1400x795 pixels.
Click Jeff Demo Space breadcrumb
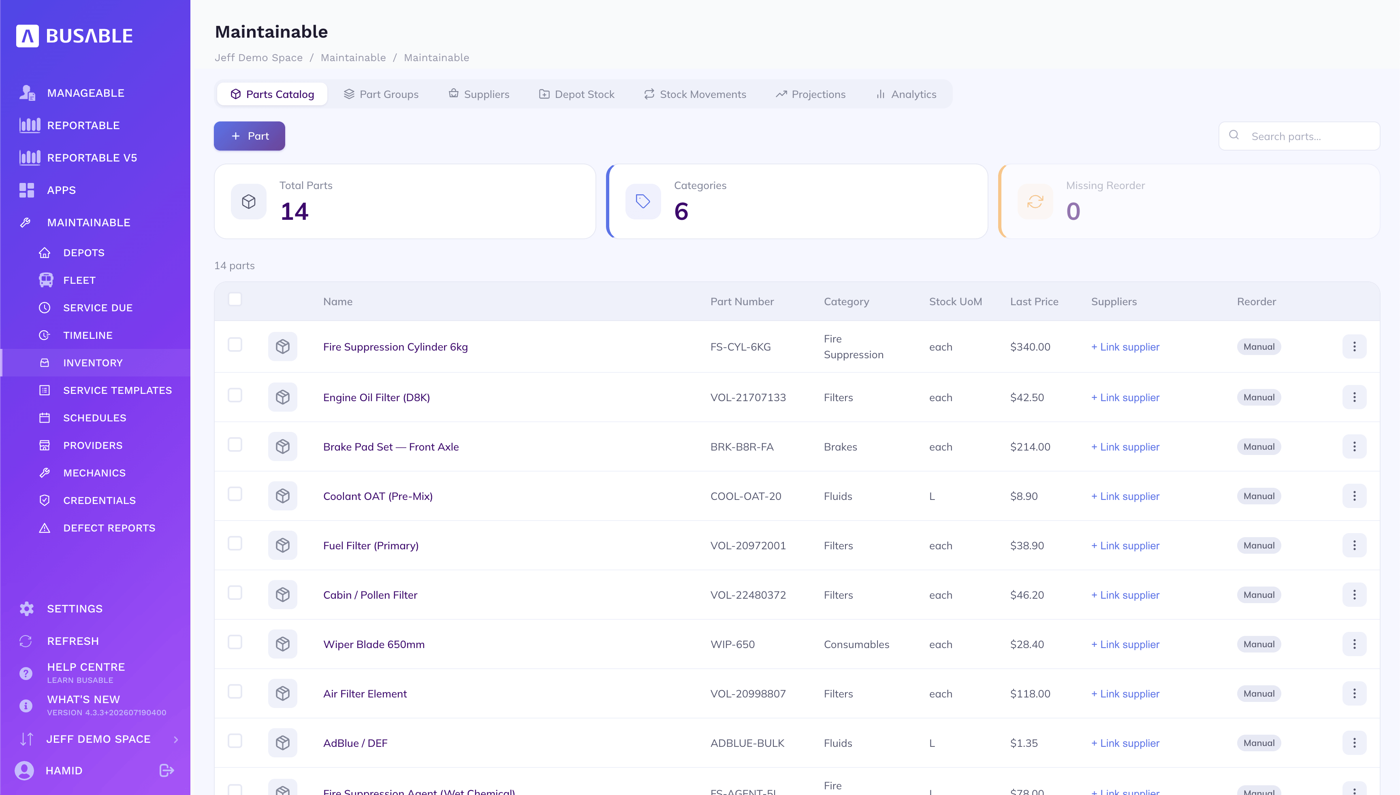(258, 58)
